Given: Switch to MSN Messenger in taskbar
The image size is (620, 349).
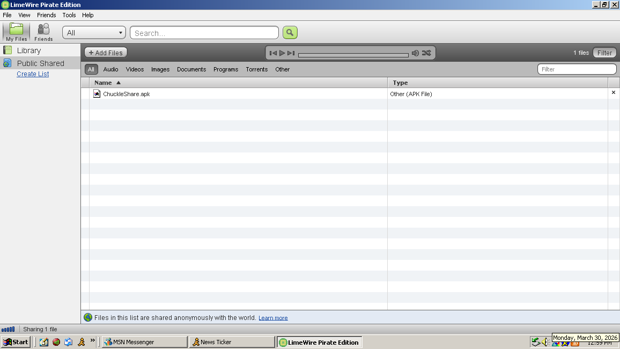Looking at the screenshot, I should tap(144, 342).
